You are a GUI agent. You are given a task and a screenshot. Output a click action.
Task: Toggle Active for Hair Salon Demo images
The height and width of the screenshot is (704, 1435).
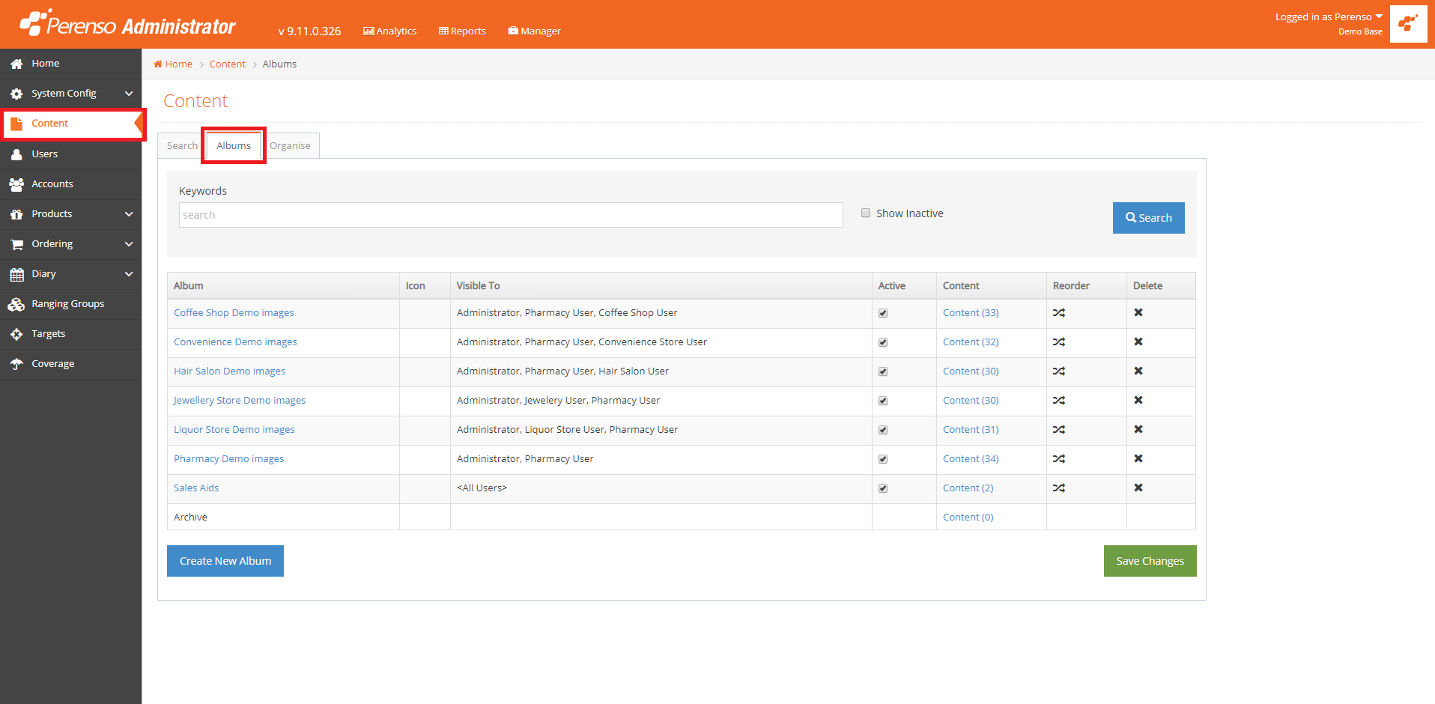[x=883, y=371]
